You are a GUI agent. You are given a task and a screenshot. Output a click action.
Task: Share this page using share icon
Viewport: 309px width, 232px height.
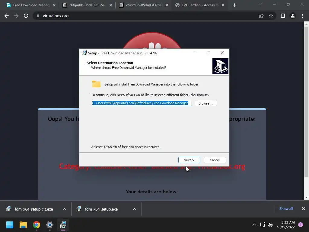click(x=261, y=16)
